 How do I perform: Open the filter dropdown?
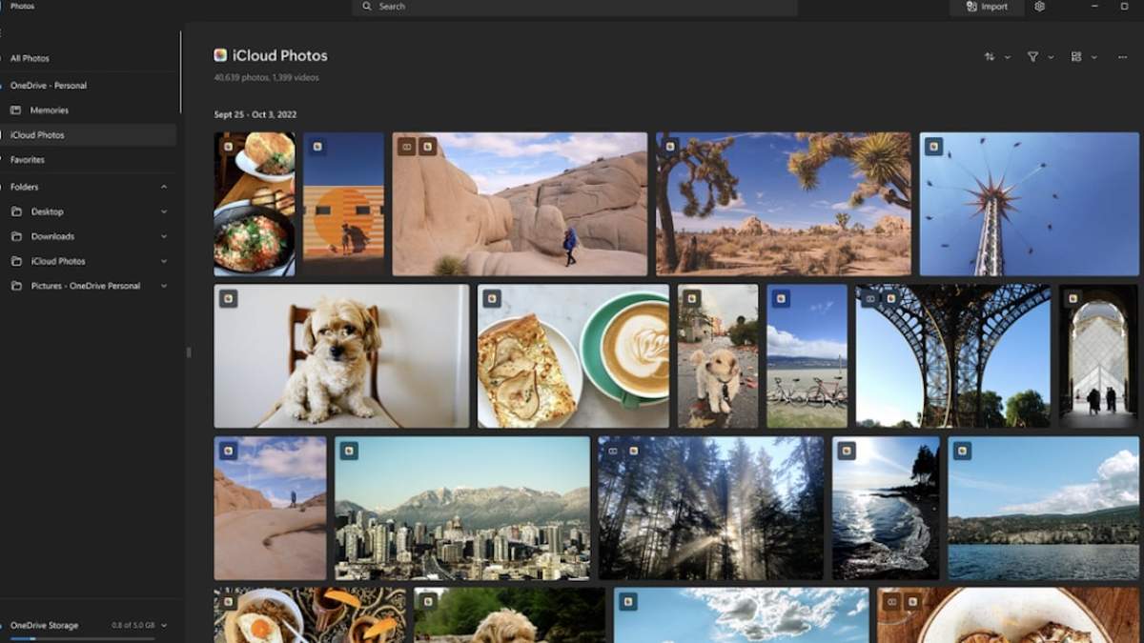(x=1039, y=57)
